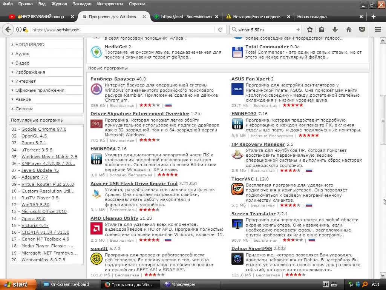Switch to the YouTube НЕОЧІКУВАНИЙ tab

(41, 17)
